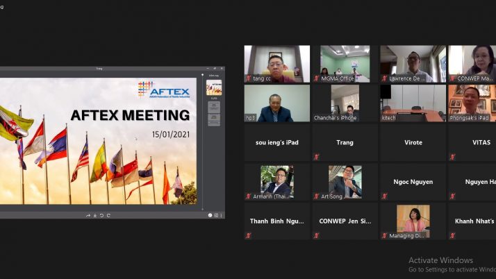This screenshot has width=496, height=279.
Task: Click the 'tang cc' name label
Action: (x=262, y=78)
